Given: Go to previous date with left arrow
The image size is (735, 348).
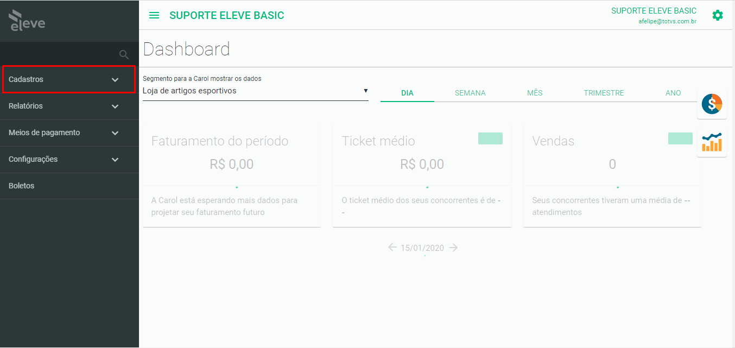Looking at the screenshot, I should [x=392, y=248].
